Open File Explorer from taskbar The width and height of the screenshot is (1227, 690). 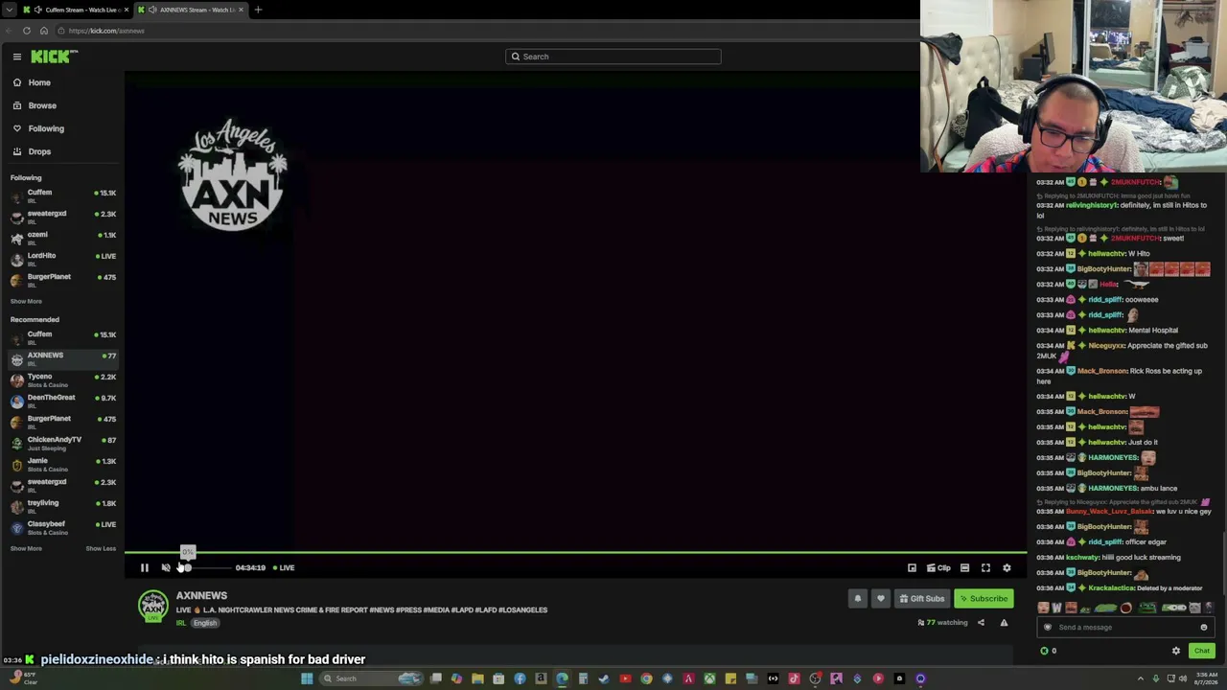477,678
